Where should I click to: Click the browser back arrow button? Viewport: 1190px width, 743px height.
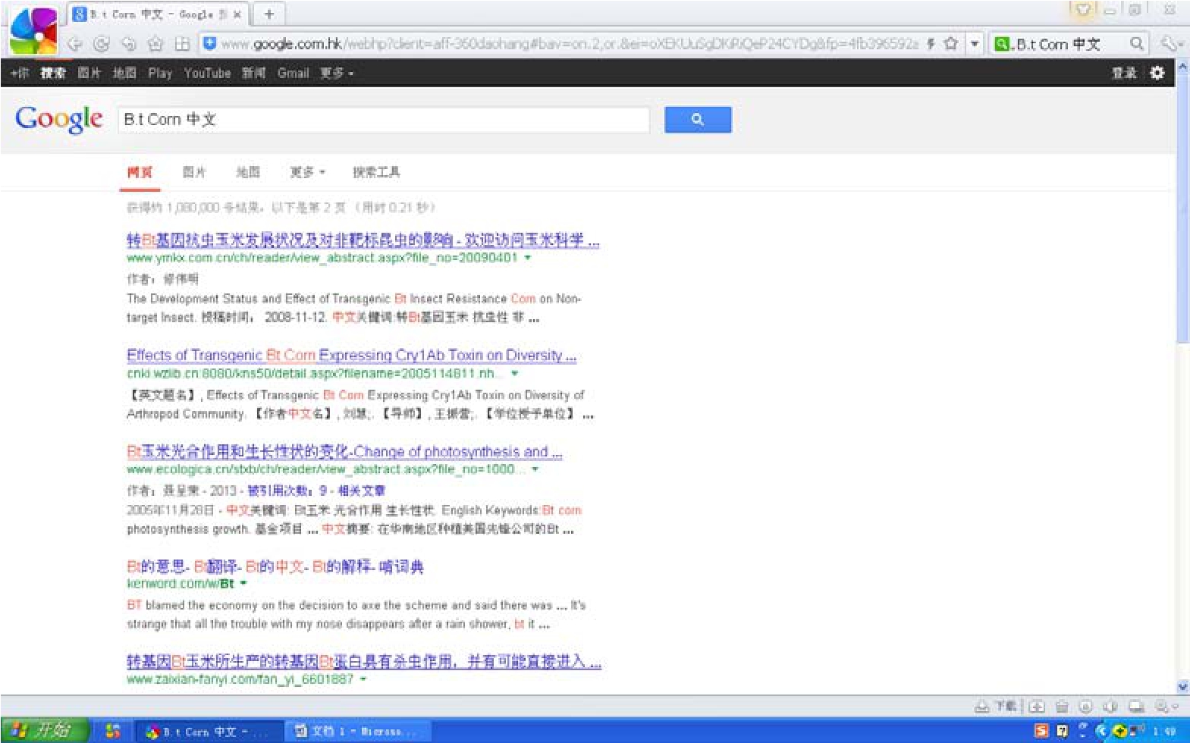pyautogui.click(x=74, y=44)
